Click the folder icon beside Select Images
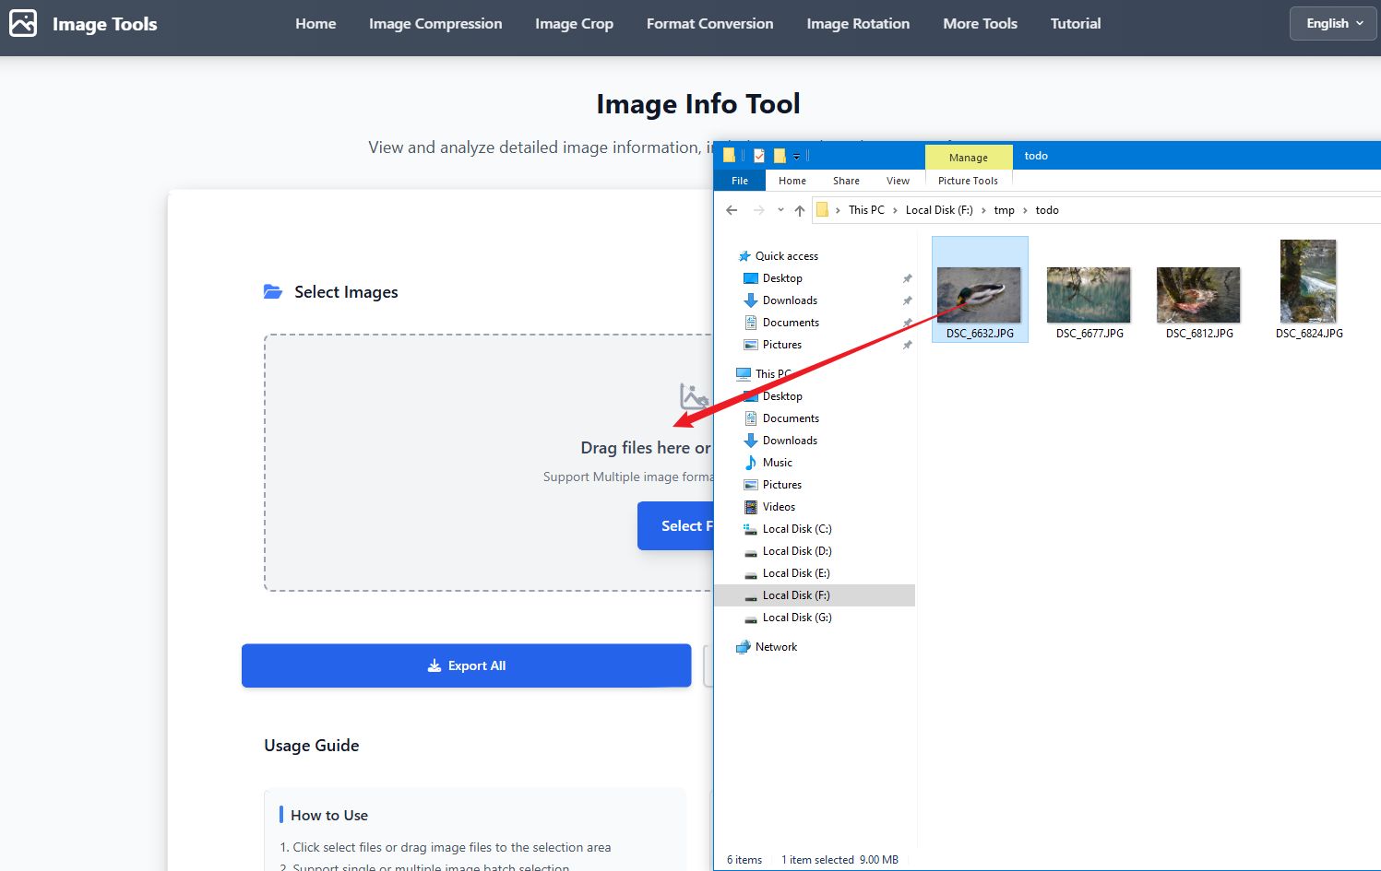1381x871 pixels. click(273, 292)
